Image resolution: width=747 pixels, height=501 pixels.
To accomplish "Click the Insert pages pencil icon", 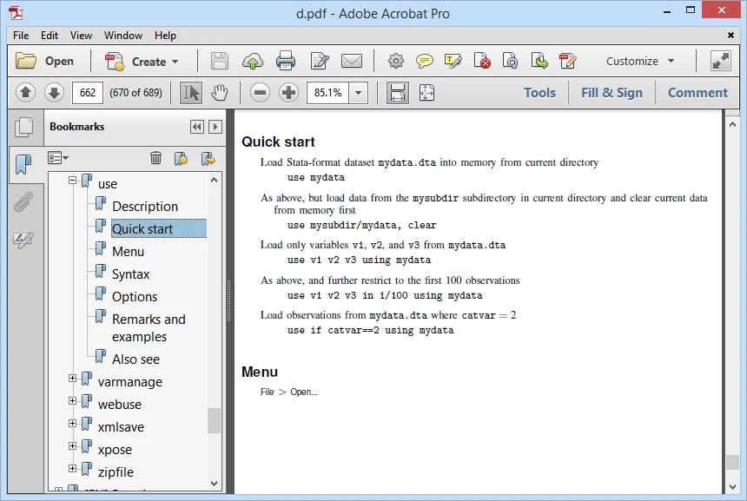I will pos(567,61).
